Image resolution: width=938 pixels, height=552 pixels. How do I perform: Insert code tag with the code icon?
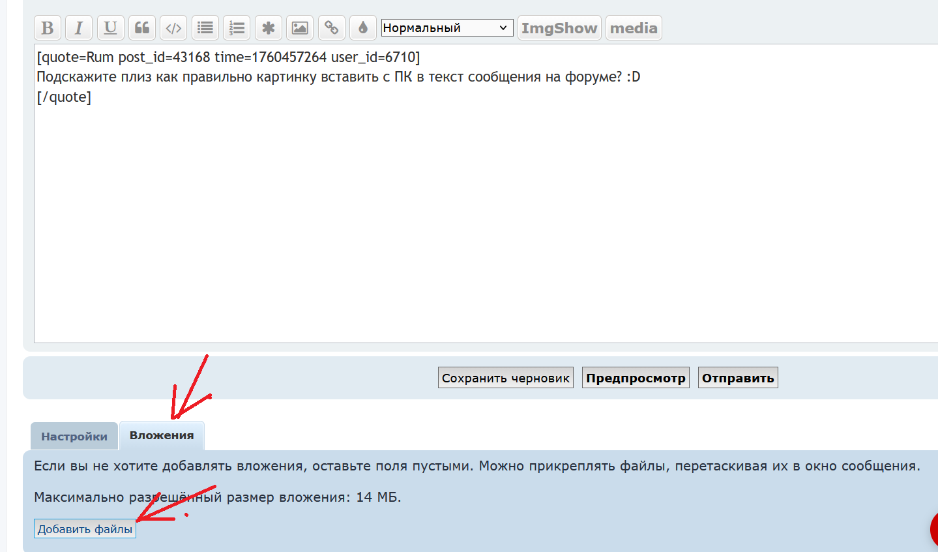click(173, 28)
